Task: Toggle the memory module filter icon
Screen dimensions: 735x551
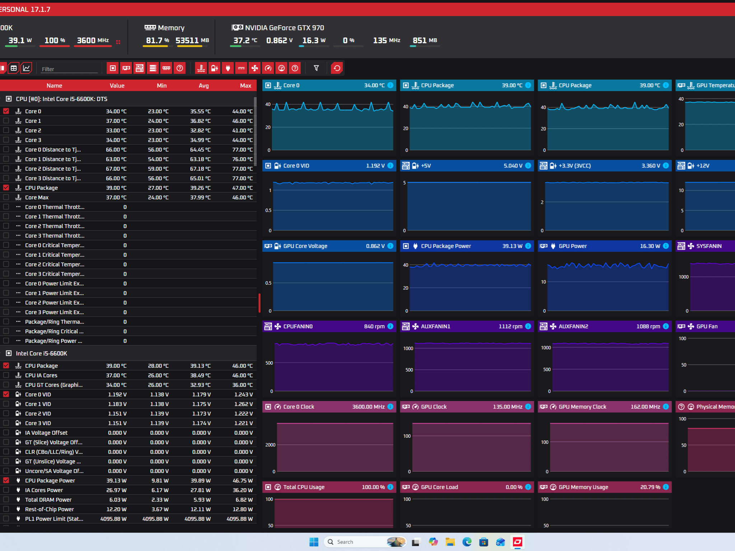Action: 166,68
